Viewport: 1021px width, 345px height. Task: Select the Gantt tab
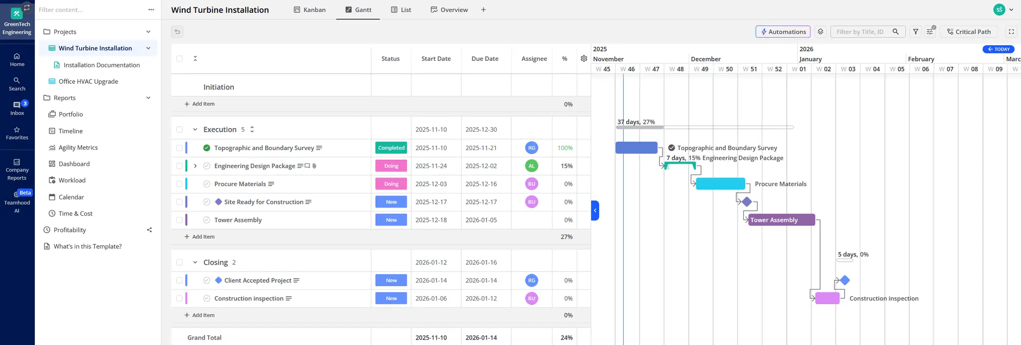358,9
